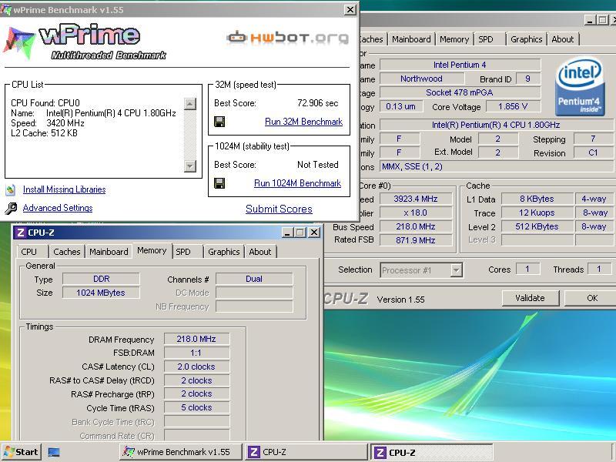Click the wPrime logo graphic
The height and width of the screenshot is (462, 616).
coord(85,42)
